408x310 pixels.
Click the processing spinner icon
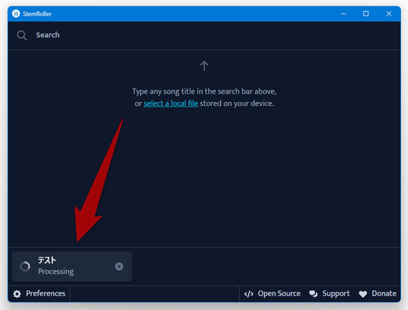coord(25,266)
